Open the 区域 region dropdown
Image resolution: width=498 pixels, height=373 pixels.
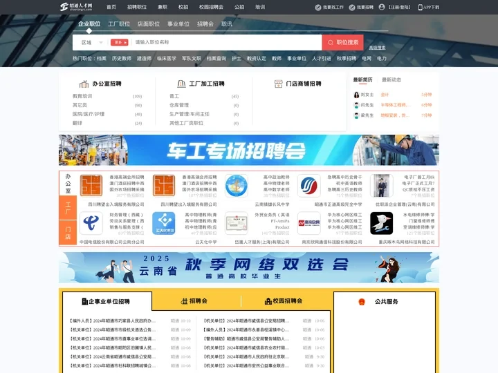pyautogui.click(x=92, y=43)
